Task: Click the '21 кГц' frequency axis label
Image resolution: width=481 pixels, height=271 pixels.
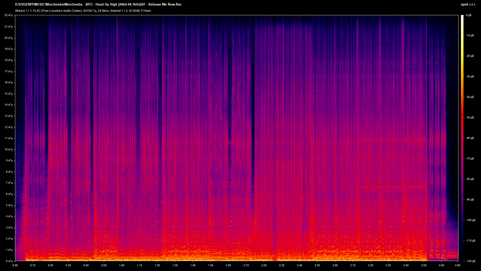Action: click(x=9, y=27)
